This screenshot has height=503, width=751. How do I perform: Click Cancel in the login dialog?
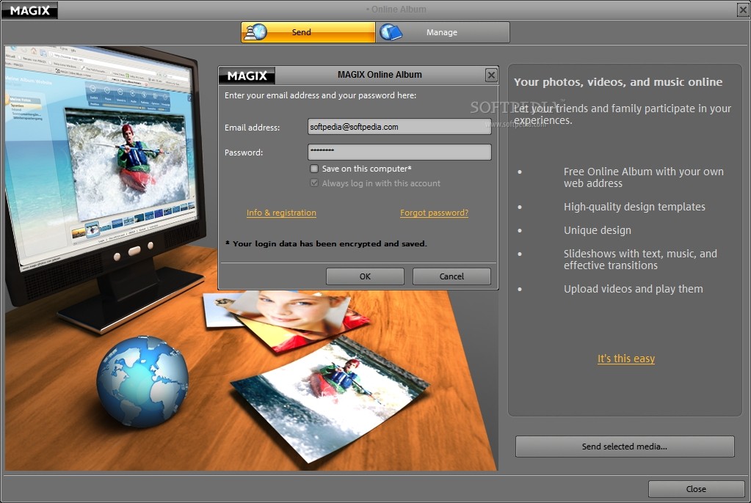451,276
